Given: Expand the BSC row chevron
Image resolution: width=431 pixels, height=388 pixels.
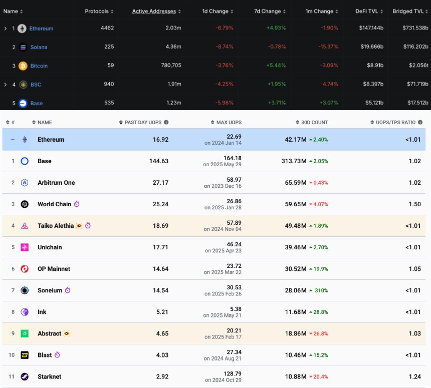Looking at the screenshot, I should coord(5,85).
